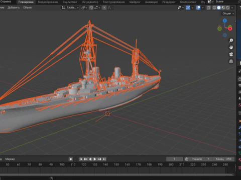Switch to material preview shading
Screen dimensions: 241x180
223,7
